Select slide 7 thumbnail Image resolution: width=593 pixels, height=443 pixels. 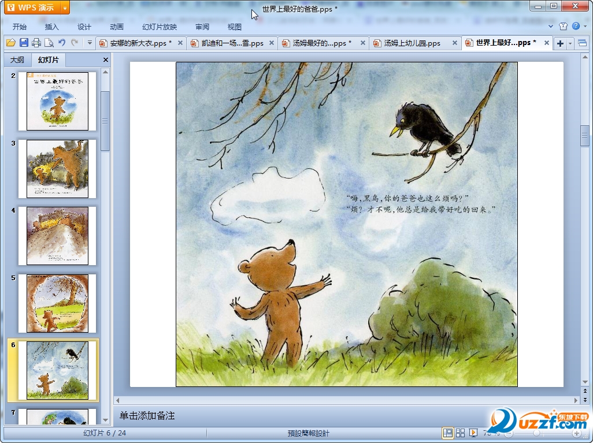pos(57,416)
